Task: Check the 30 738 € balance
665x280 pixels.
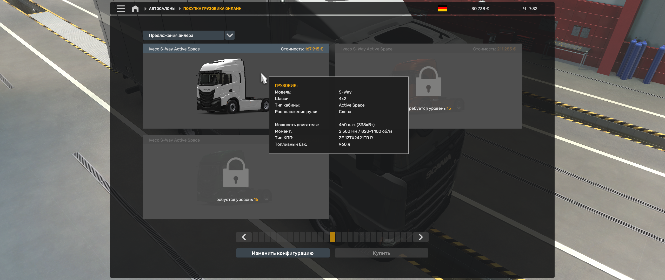Action: click(x=480, y=9)
